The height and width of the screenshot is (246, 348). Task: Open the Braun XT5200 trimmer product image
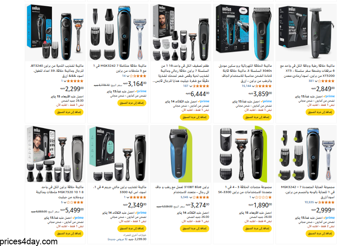pyautogui.click(x=306, y=32)
